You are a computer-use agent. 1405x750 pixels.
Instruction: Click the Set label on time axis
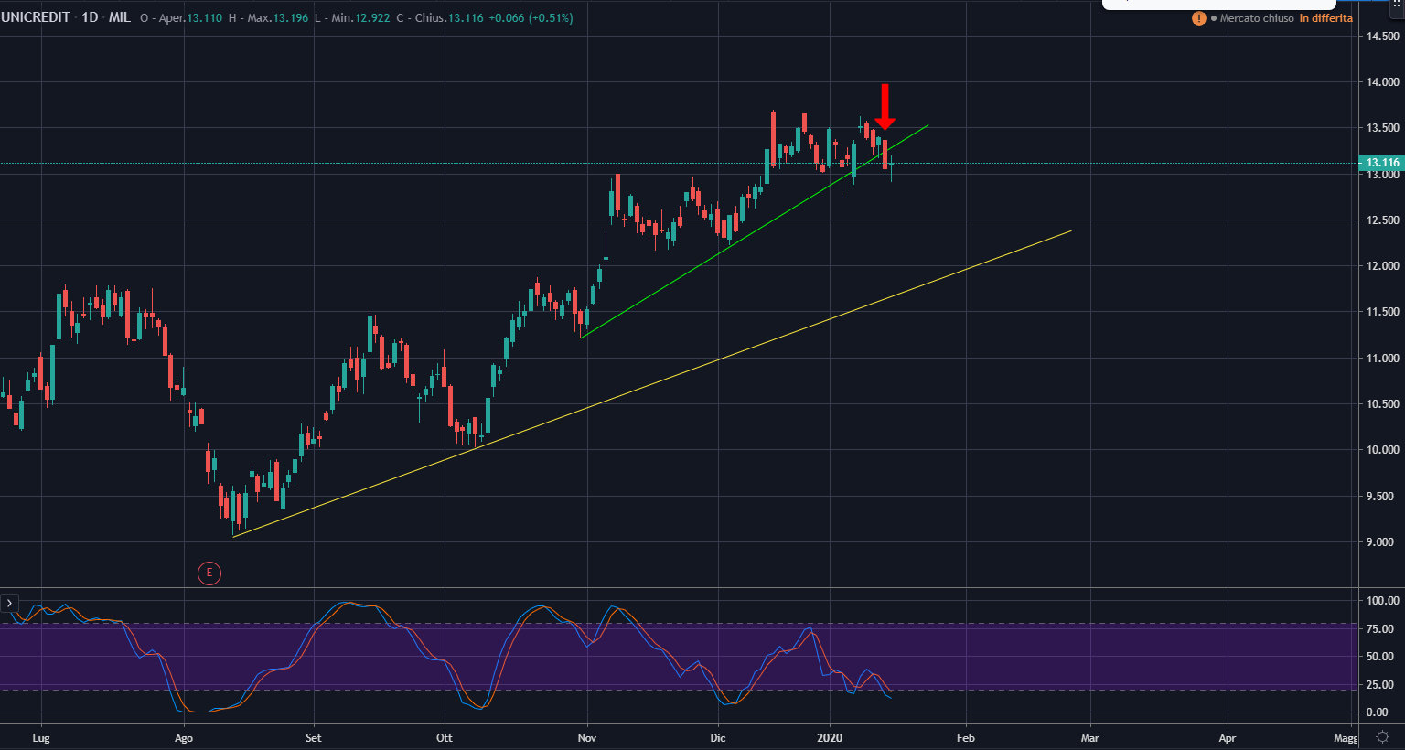[x=314, y=738]
